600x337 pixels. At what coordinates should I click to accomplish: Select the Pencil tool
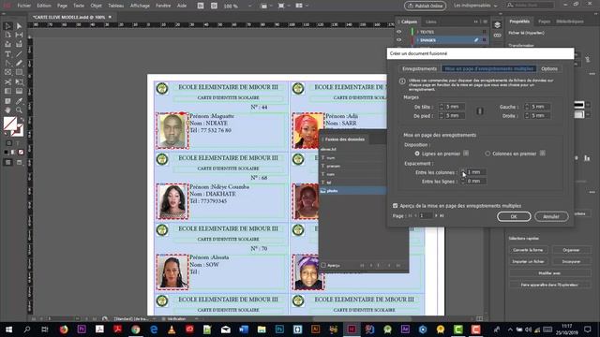coord(19,63)
